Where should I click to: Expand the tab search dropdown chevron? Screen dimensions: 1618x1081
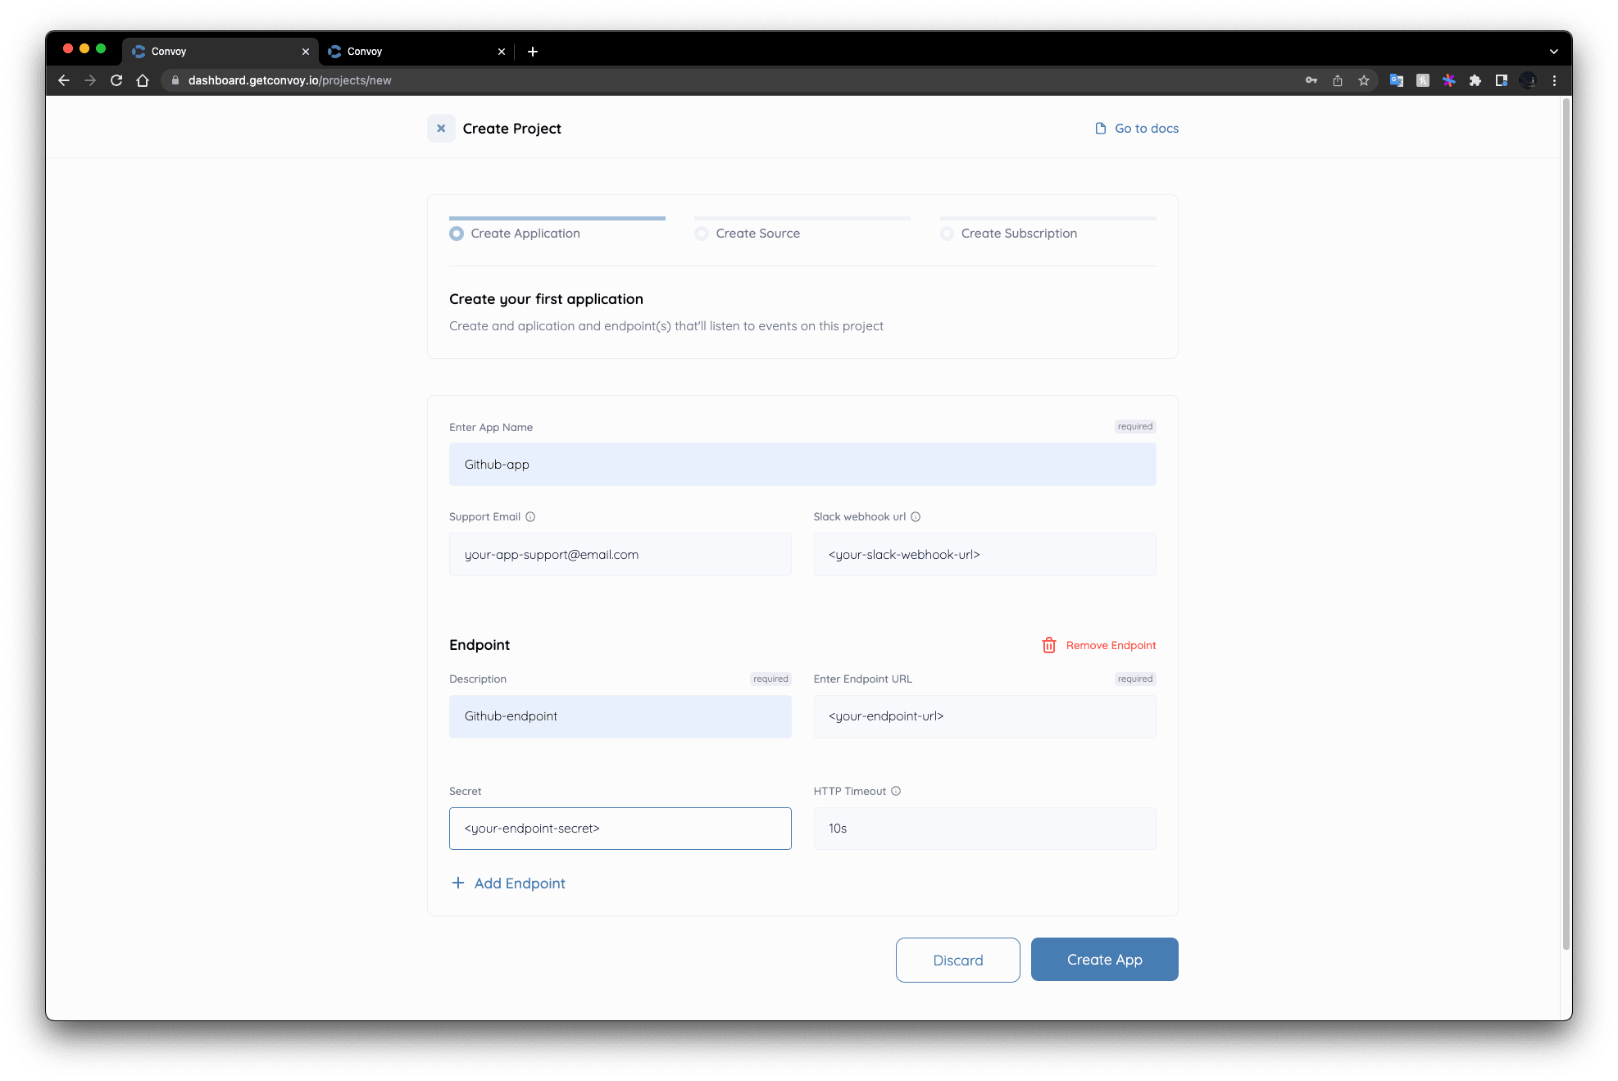click(x=1553, y=52)
